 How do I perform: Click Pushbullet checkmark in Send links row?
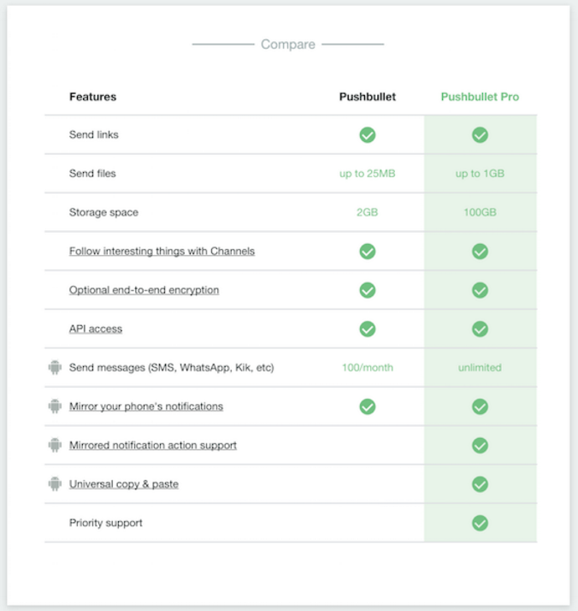(x=368, y=135)
